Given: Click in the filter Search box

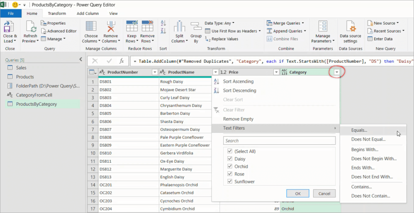Looking at the screenshot, I should [x=279, y=141].
